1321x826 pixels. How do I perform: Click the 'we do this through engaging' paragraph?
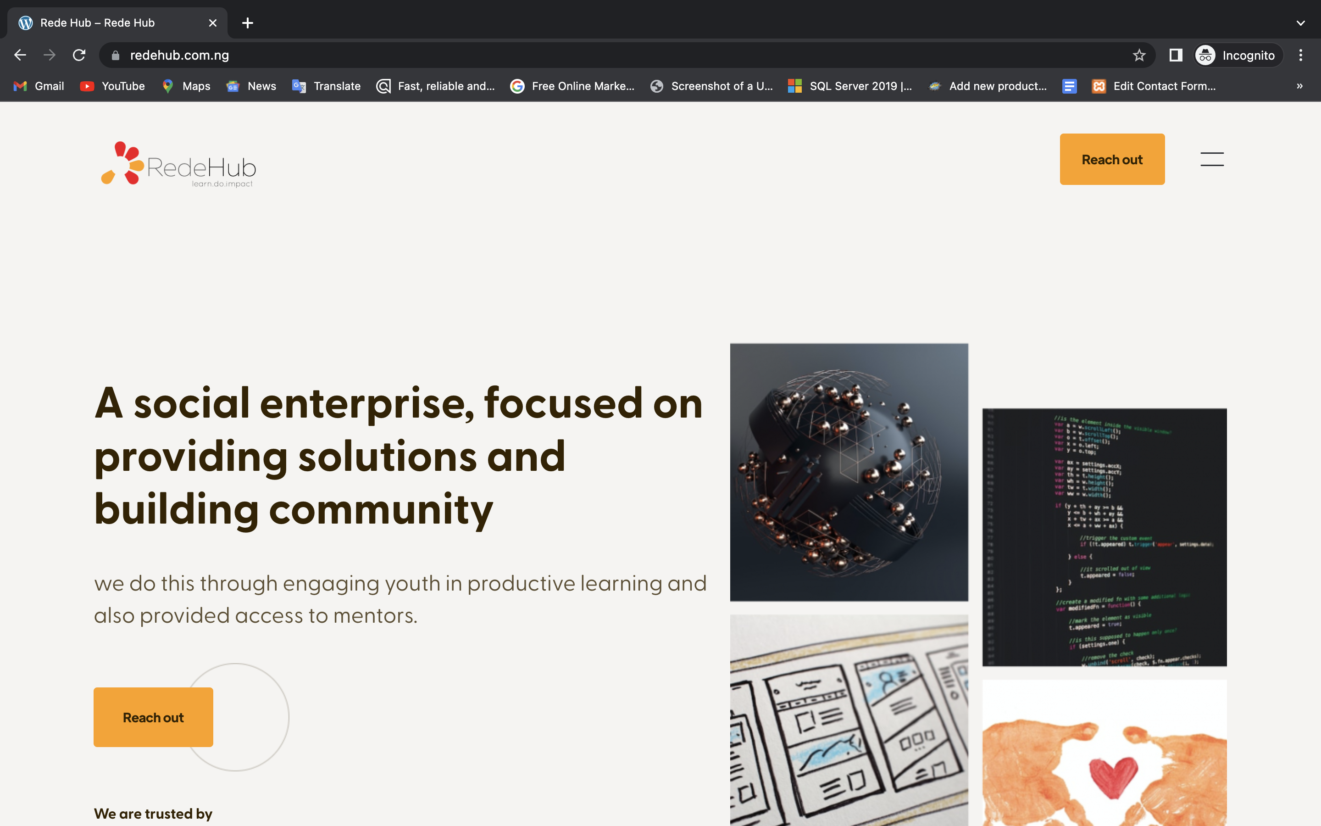click(400, 599)
